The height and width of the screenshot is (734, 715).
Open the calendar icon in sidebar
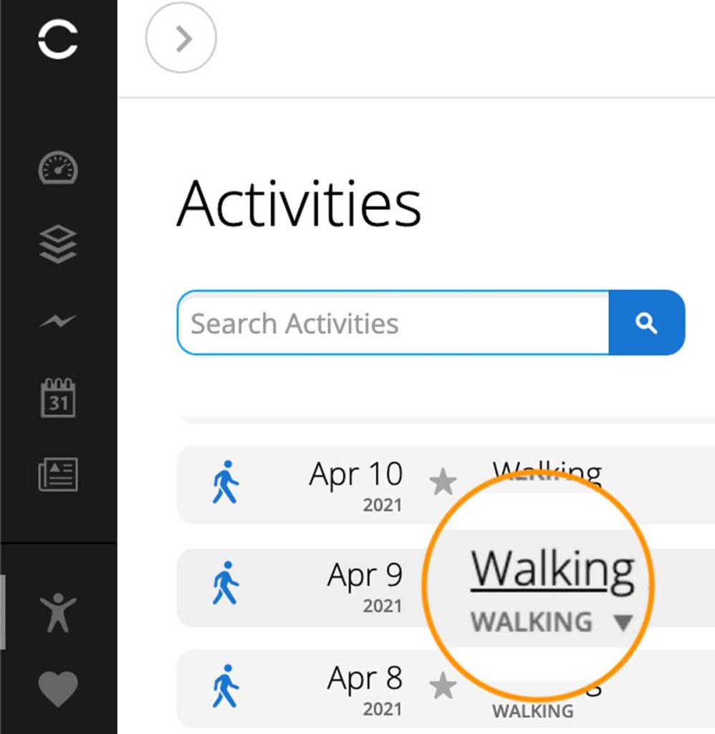[57, 399]
